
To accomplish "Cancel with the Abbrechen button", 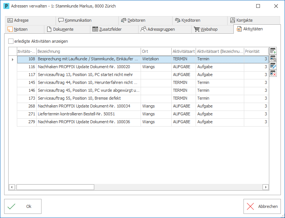I will pos(262,206).
